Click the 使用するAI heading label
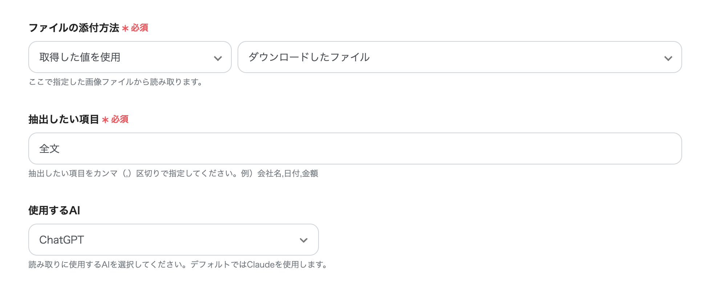The image size is (701, 289). click(55, 210)
